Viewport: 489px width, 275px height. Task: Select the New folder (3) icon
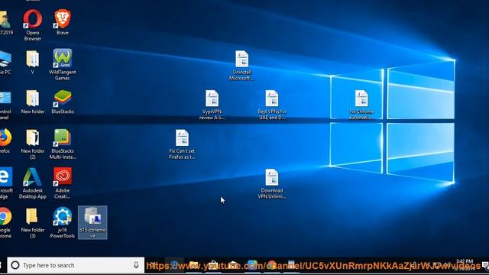32,223
